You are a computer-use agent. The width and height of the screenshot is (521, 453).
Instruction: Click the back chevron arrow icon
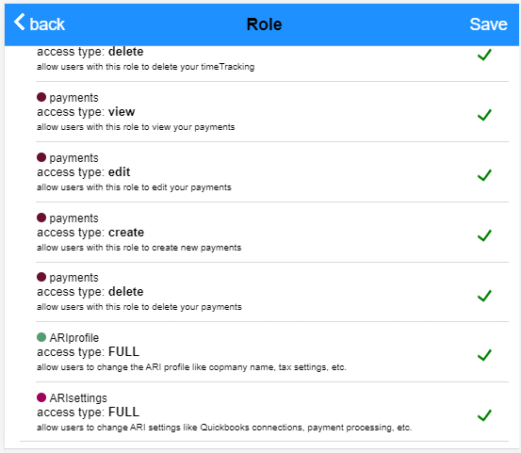click(x=19, y=22)
